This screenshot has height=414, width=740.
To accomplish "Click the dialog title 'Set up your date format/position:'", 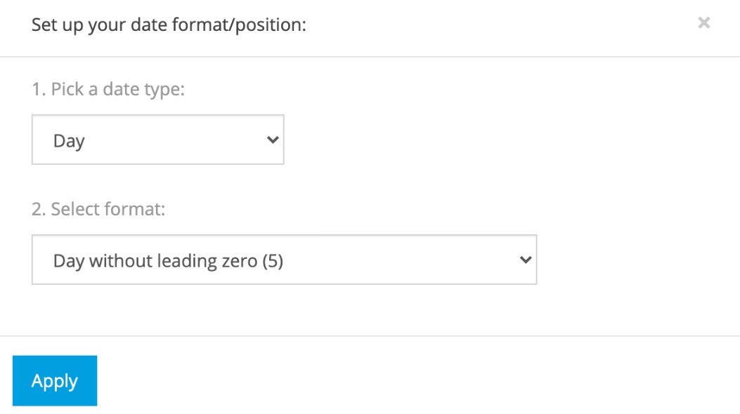I will click(x=169, y=25).
